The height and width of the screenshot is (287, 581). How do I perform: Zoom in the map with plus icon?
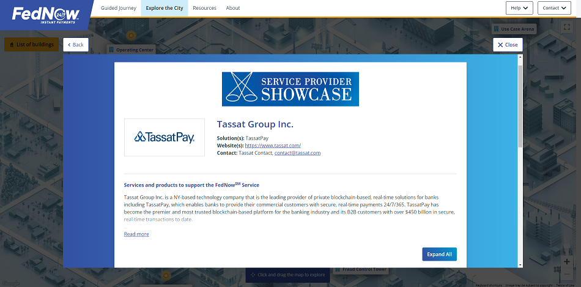(567, 261)
